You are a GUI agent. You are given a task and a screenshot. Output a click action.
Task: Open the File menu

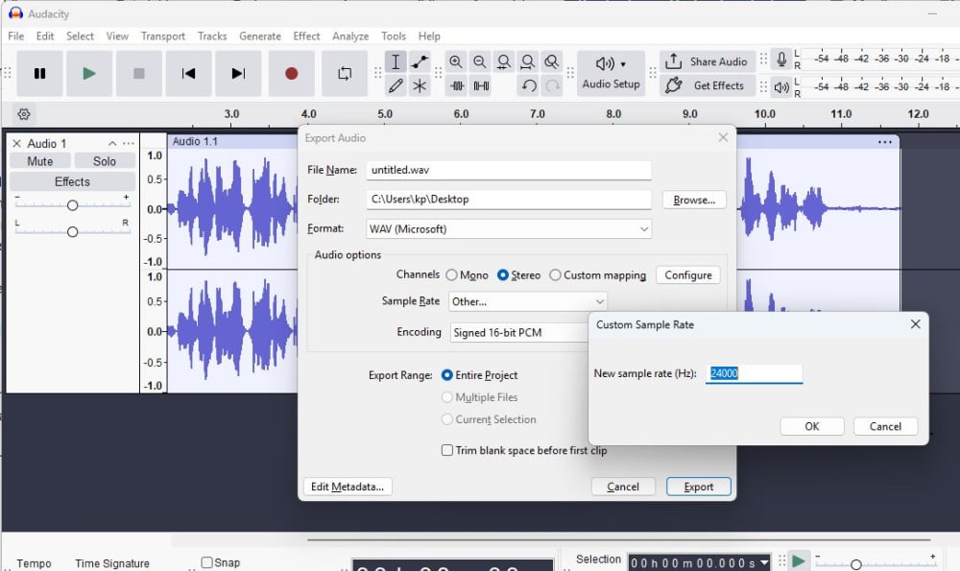16,36
